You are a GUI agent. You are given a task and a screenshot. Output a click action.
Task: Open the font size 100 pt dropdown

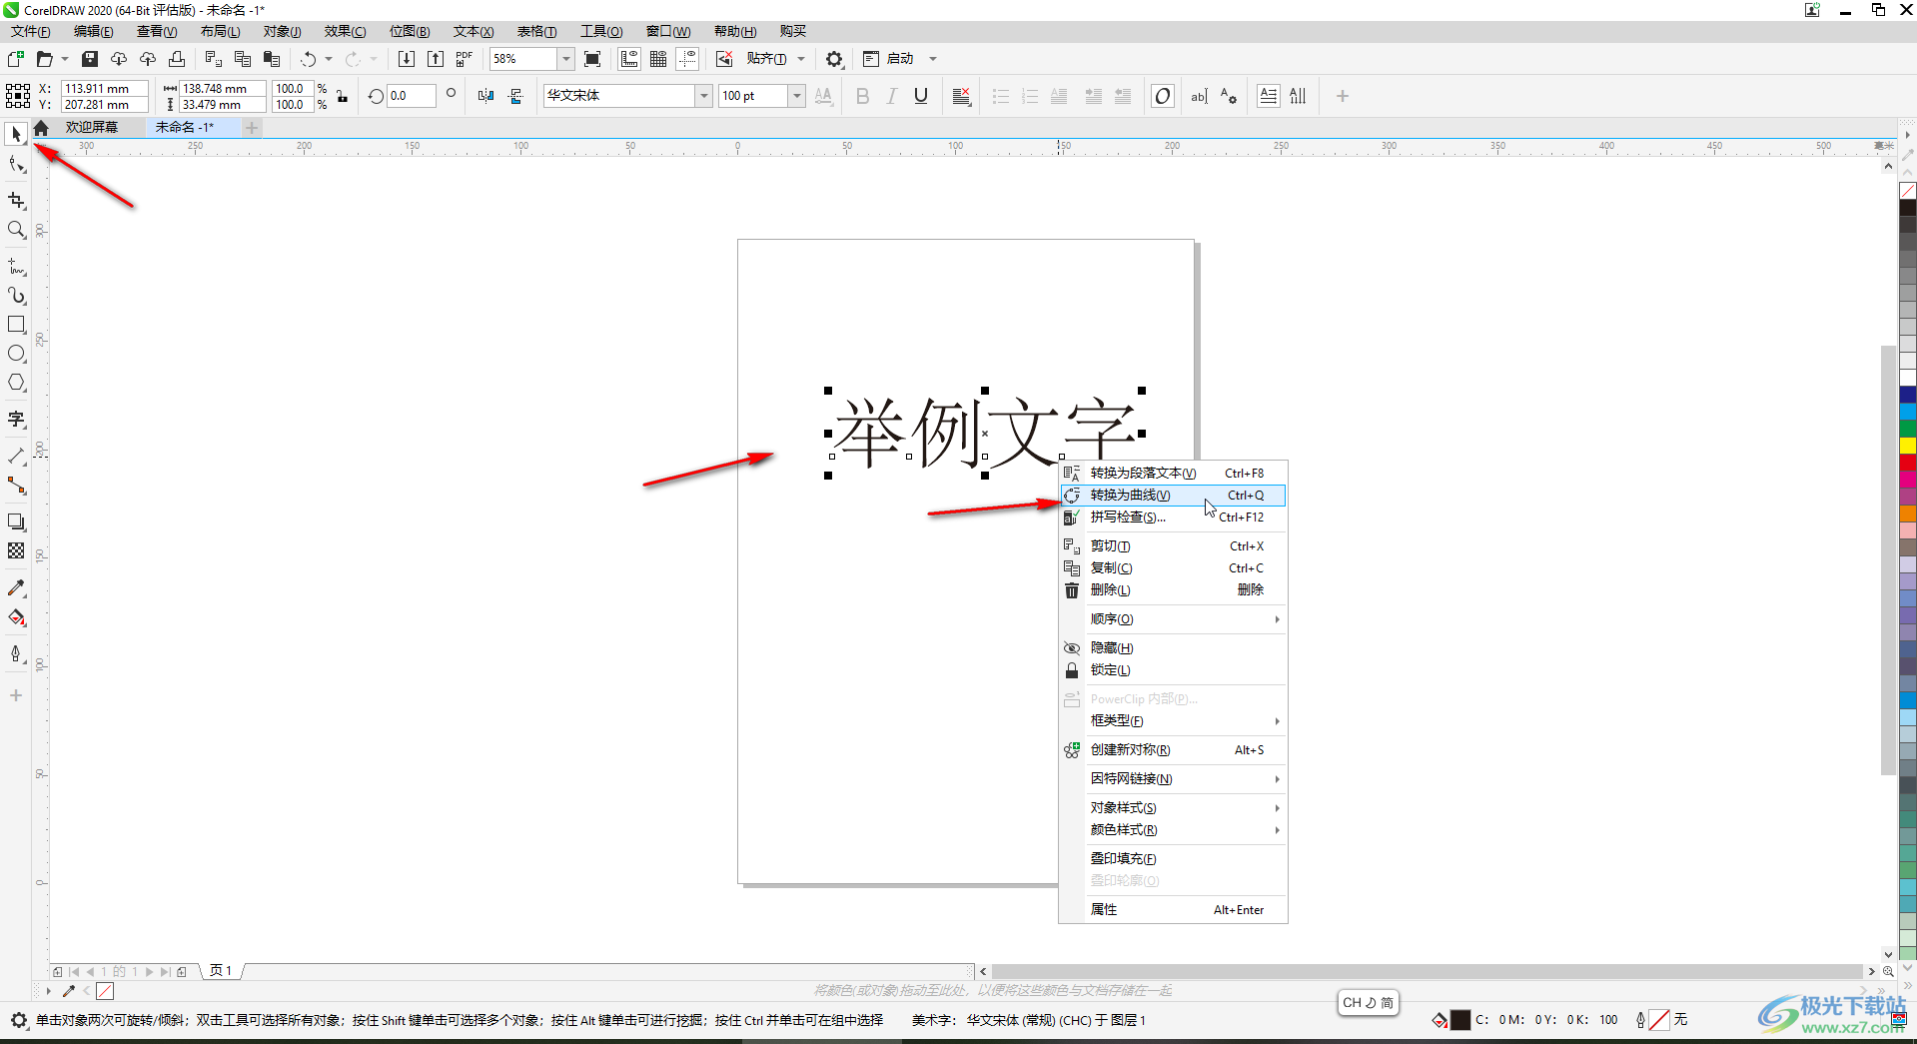tap(796, 96)
